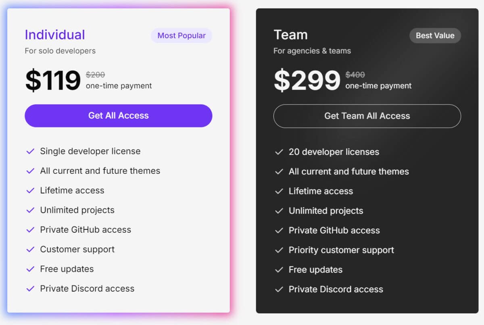Click the $299 price text

(x=307, y=80)
